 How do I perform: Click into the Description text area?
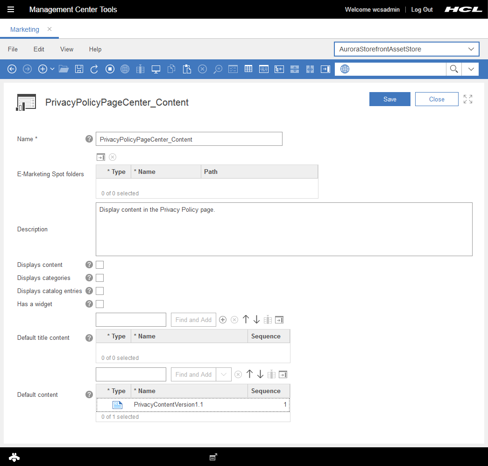[x=284, y=229]
